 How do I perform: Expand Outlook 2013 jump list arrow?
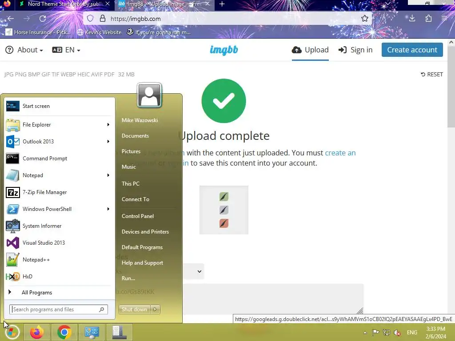(108, 142)
